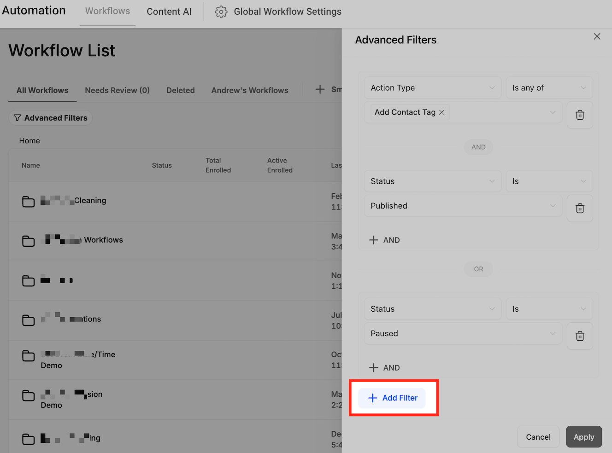Expand the Add Contact Tag values dropdown

463,112
